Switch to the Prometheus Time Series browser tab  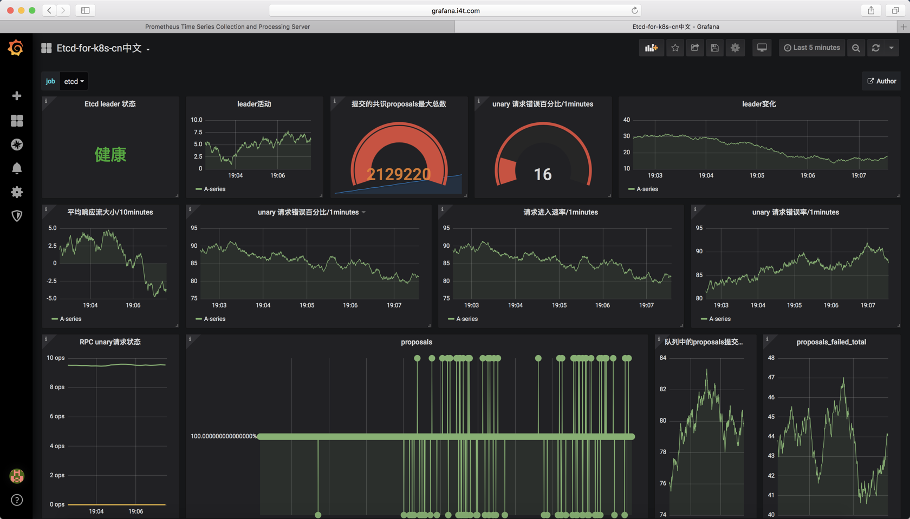pyautogui.click(x=227, y=27)
